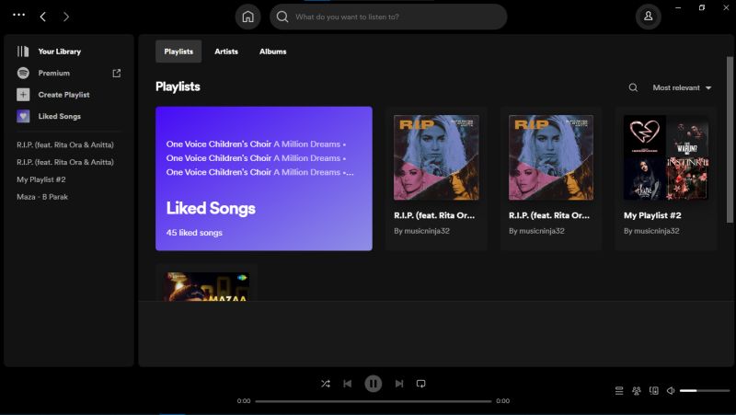Viewport: 736px width, 415px height.
Task: Open the Most relevant sort dropdown
Action: pyautogui.click(x=682, y=87)
